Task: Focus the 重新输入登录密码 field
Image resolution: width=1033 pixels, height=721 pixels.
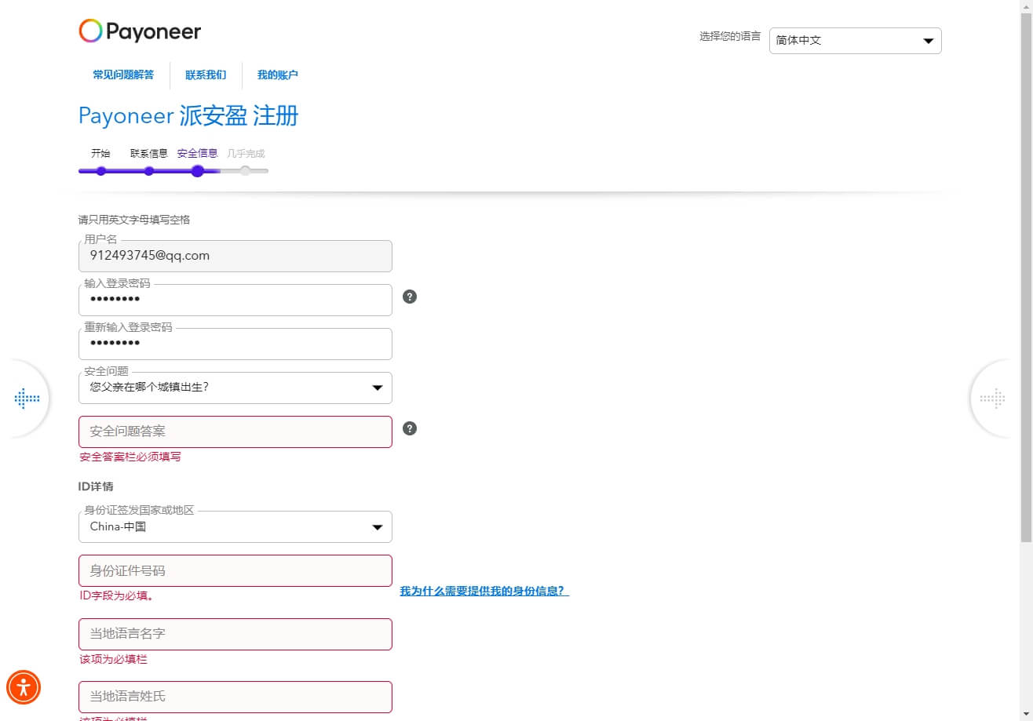Action: [235, 344]
